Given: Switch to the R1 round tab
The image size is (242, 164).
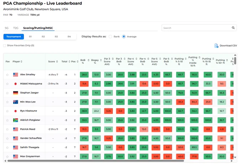Looking at the screenshot, I should click(30, 37).
